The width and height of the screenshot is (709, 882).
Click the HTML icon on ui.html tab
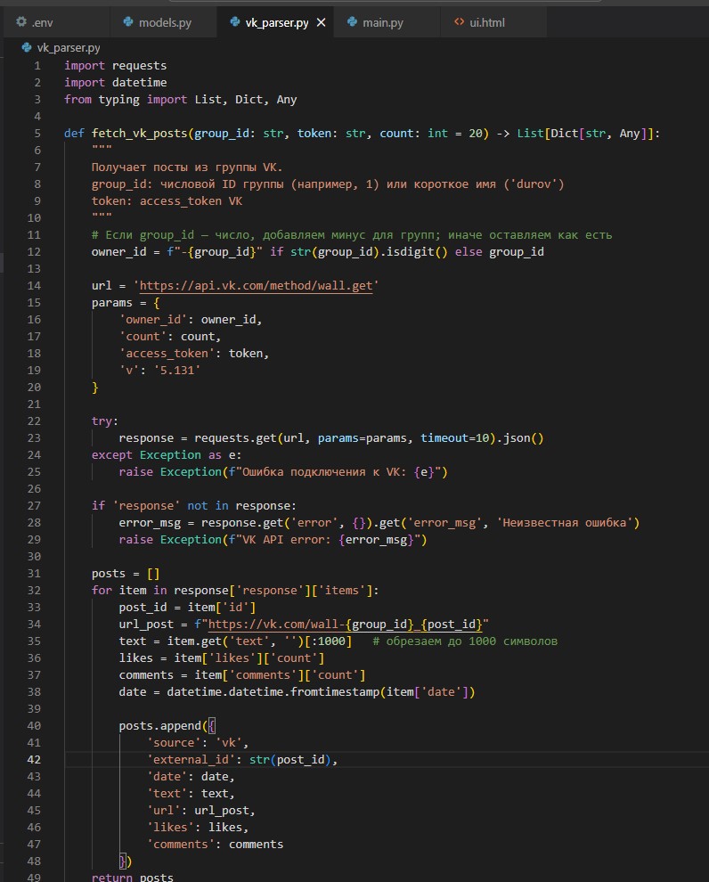[460, 22]
